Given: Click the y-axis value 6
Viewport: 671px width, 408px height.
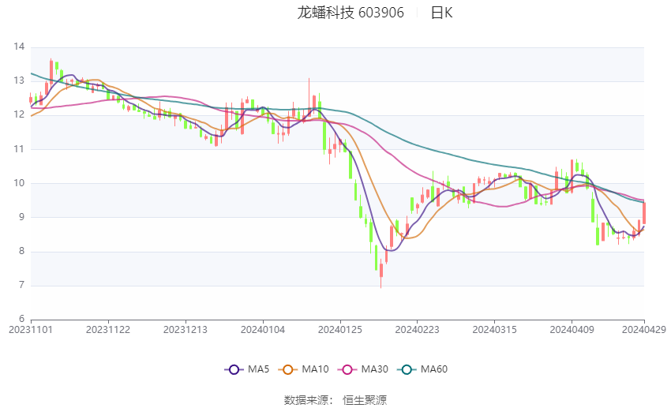Looking at the screenshot, I should 21,319.
